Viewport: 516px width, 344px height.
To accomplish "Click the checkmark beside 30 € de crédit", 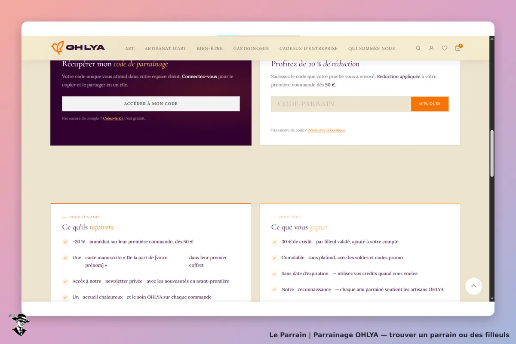I will click(274, 242).
